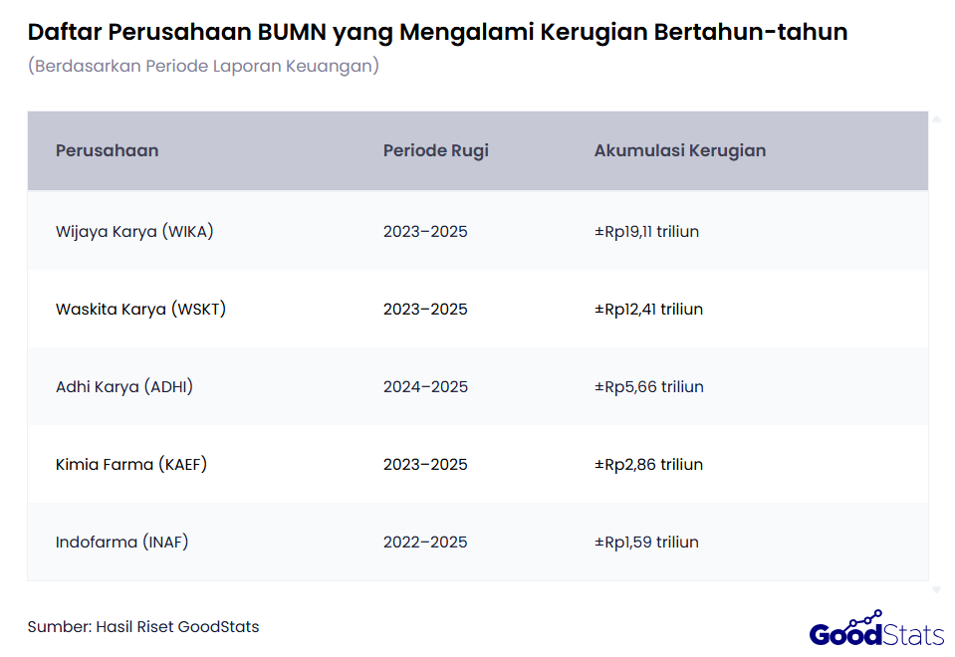Click the table scrollbar down arrow
Image resolution: width=955 pixels, height=657 pixels.
[936, 589]
